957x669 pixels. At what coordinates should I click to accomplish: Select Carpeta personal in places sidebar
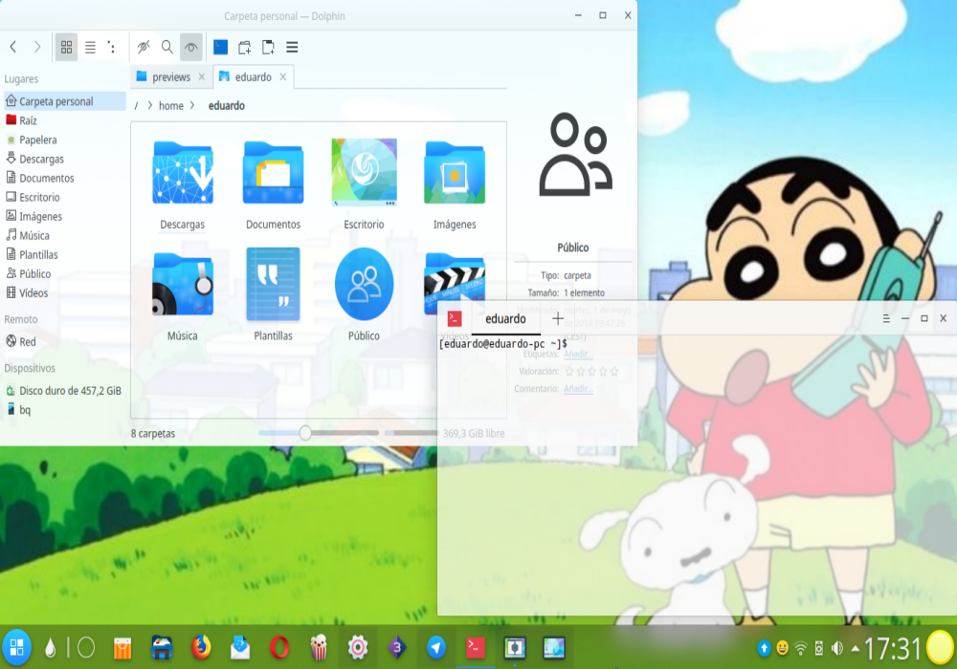point(64,101)
